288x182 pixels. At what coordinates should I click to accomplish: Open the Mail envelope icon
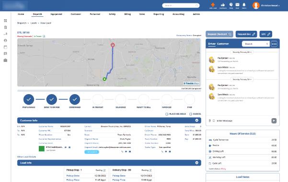238,5
